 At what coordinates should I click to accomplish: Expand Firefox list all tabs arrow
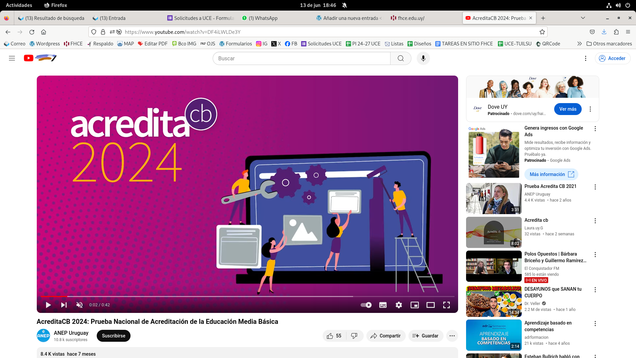click(x=583, y=18)
